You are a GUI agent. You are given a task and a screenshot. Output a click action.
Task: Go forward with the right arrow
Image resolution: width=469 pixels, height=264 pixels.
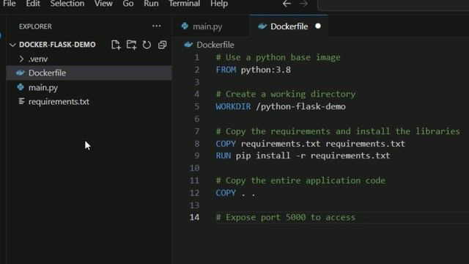[303, 4]
